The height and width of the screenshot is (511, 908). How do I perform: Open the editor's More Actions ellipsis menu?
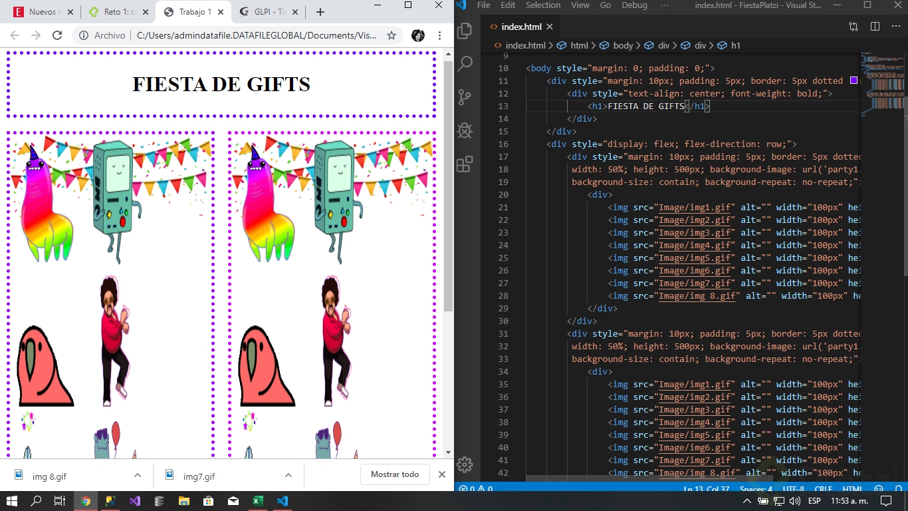895,27
